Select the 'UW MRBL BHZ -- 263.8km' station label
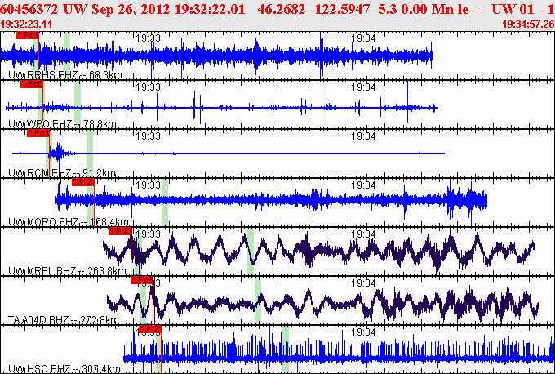555x374 pixels. (x=67, y=271)
